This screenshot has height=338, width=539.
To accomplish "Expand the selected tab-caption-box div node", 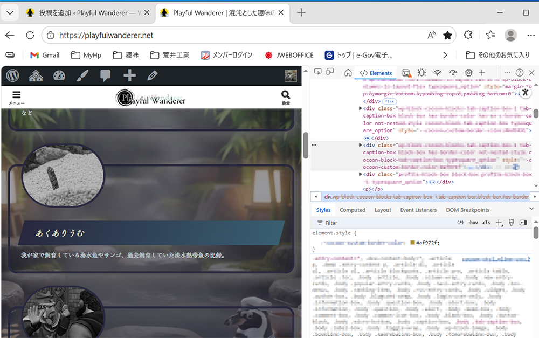I will pos(360,145).
